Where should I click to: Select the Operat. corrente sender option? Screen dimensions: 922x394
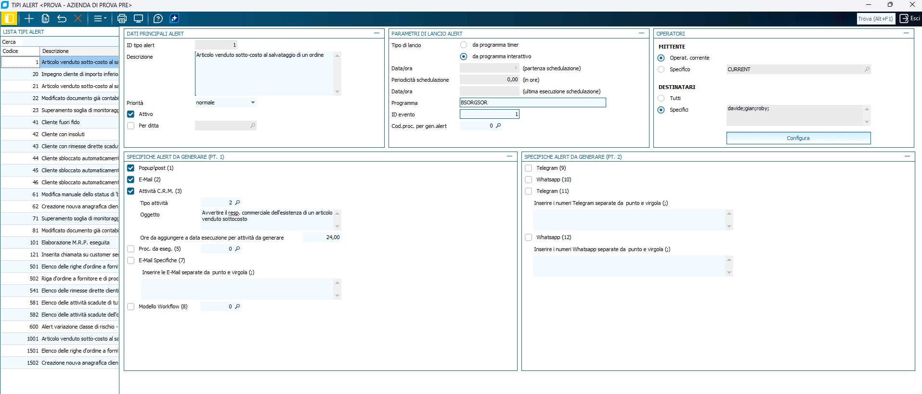pos(661,58)
